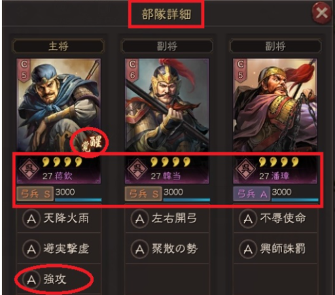Click the 呉 faction emblem beside 韓当
The height and width of the screenshot is (295, 335).
137,169
